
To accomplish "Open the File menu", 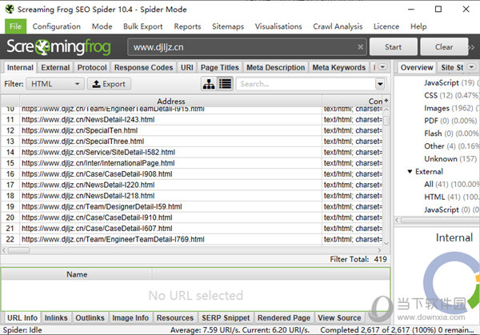I will tap(15, 26).
